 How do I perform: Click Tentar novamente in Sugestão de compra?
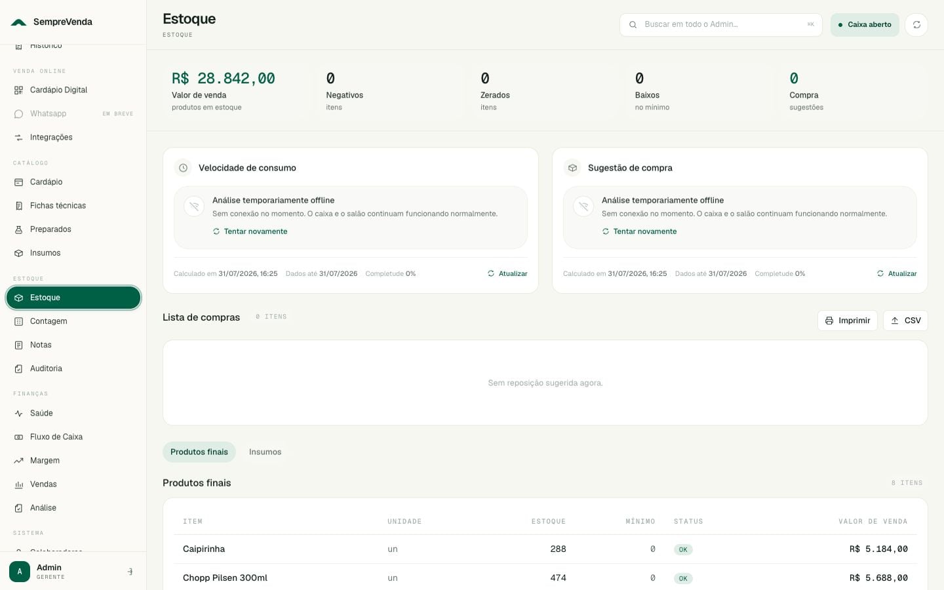tap(639, 231)
